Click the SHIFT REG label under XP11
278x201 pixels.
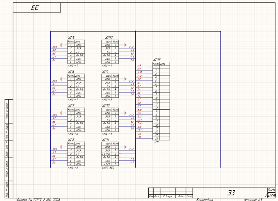click(108, 168)
